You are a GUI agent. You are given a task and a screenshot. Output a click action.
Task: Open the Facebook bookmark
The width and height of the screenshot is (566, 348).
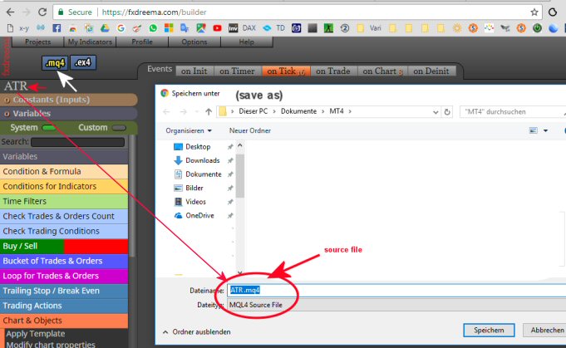click(57, 28)
